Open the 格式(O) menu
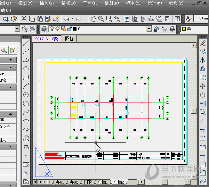209x187 pixels. (69, 3)
